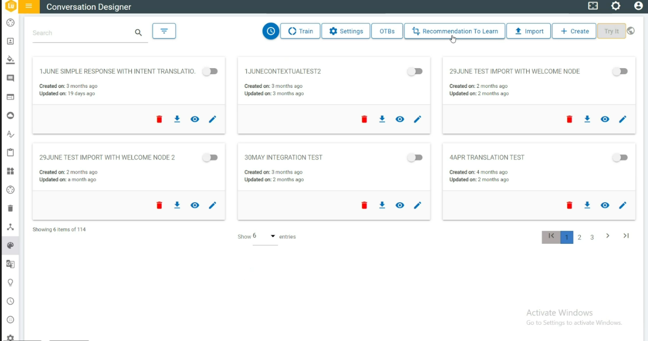Edit the 30MAY INTEGRATION TEST conversation
The height and width of the screenshot is (341, 648).
[417, 205]
